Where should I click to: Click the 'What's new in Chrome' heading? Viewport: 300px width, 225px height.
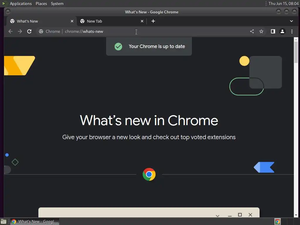click(149, 120)
